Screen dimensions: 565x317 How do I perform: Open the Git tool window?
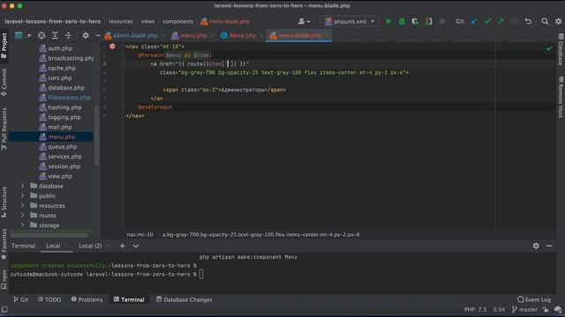(20, 299)
